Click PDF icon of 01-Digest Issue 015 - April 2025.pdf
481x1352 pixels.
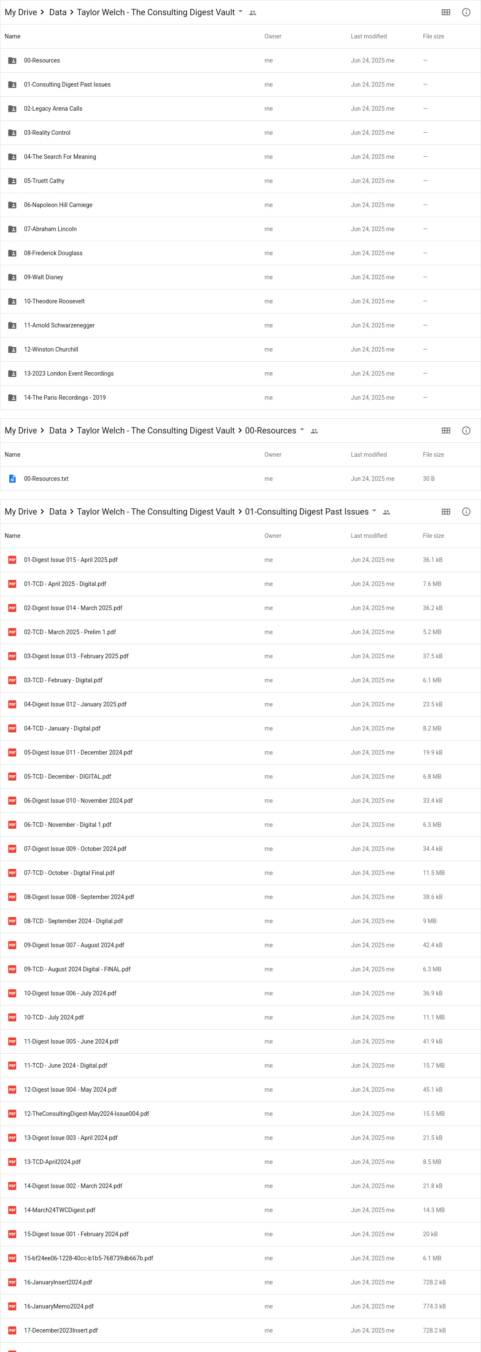[x=12, y=560]
